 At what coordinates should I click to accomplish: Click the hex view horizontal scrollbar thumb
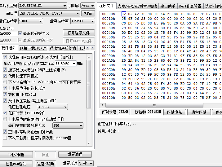click(x=154, y=105)
